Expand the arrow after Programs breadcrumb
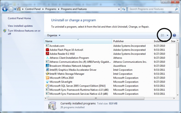This screenshot has width=181, height=113. [x=59, y=9]
